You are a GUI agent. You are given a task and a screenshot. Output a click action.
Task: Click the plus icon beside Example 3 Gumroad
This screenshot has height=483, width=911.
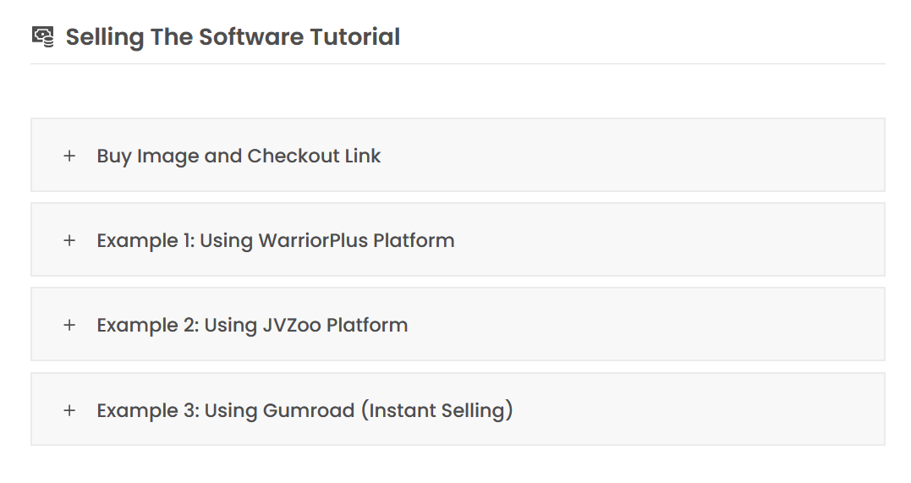69,410
